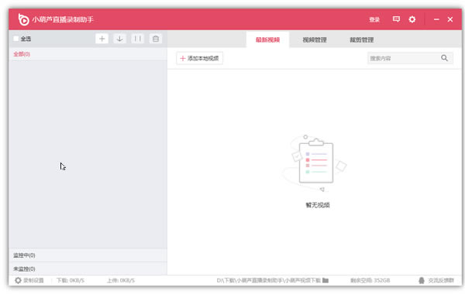
Task: Switch to the 裁剪管理 tab
Action: pyautogui.click(x=361, y=39)
